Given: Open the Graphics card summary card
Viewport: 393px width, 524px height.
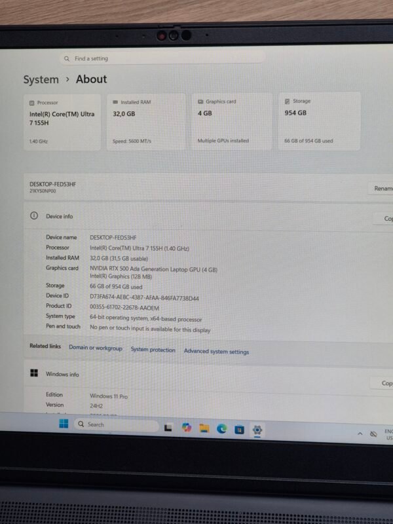Looking at the screenshot, I should tap(232, 121).
